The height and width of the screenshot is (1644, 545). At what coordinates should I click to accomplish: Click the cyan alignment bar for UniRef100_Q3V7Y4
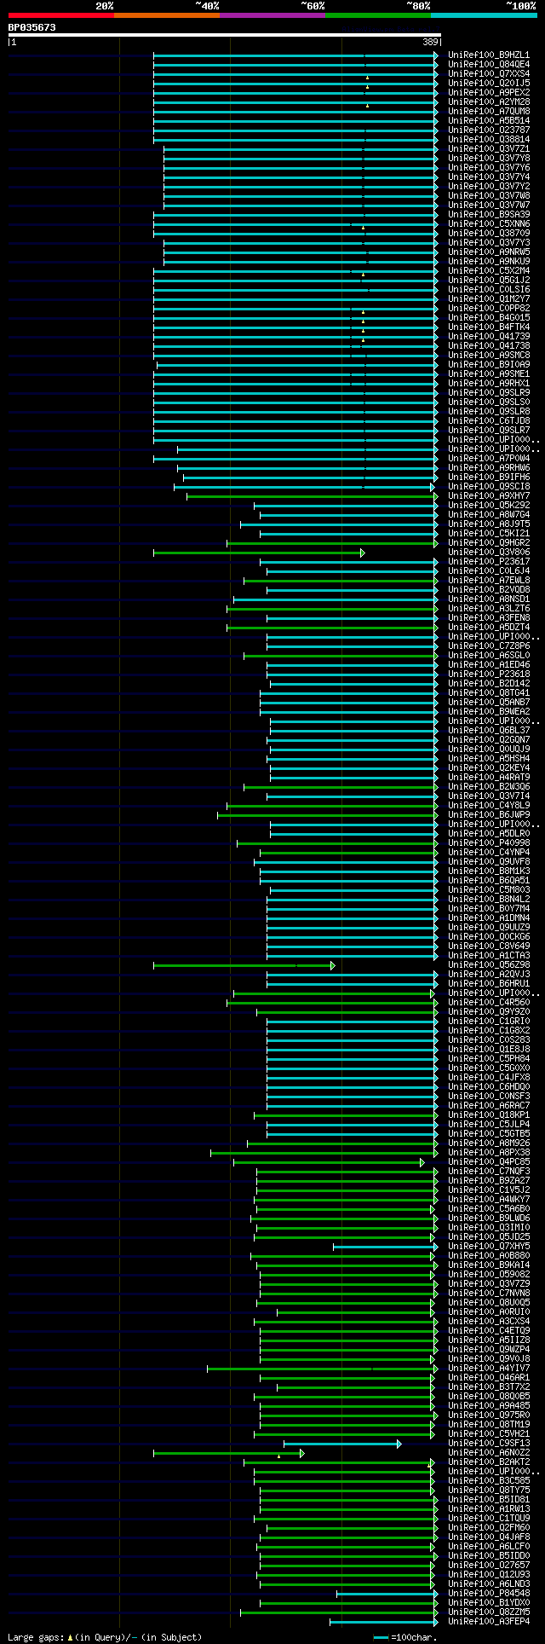[301, 177]
